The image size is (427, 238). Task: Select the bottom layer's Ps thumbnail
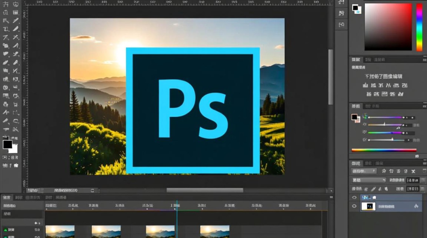[368, 206]
